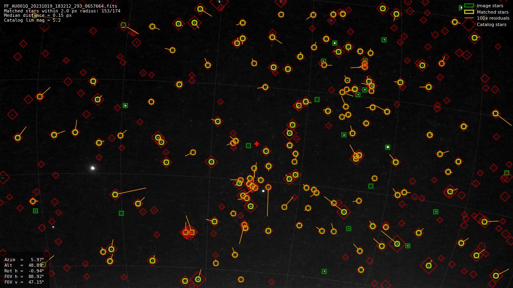This screenshot has width=513, height=288.
Task: Click the '100x residuals' legend label
Action: point(493,18)
